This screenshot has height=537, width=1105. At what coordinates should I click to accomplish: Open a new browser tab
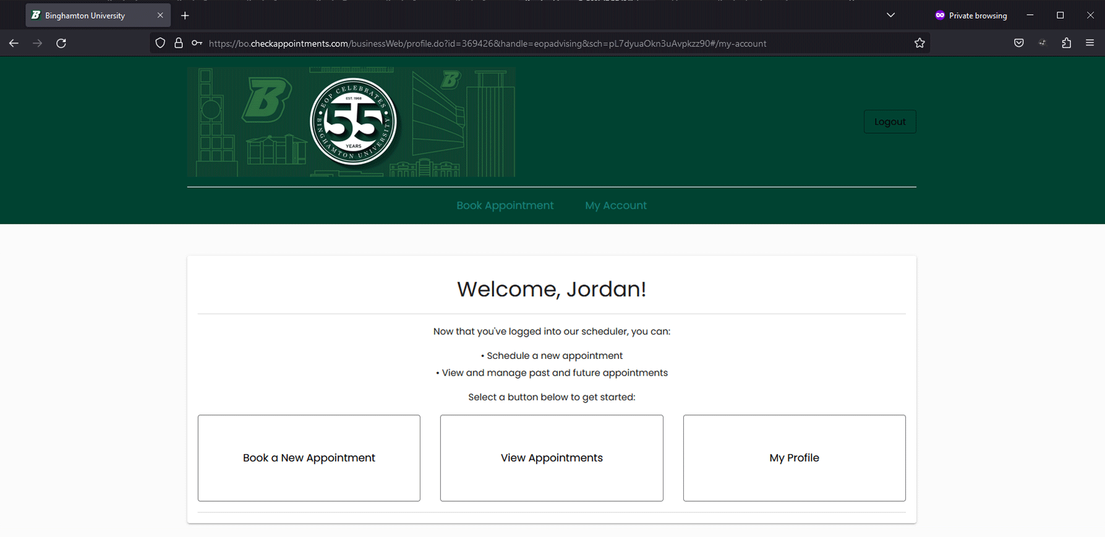(x=185, y=15)
